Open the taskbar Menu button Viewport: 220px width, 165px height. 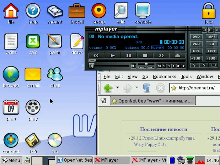pos(11,160)
